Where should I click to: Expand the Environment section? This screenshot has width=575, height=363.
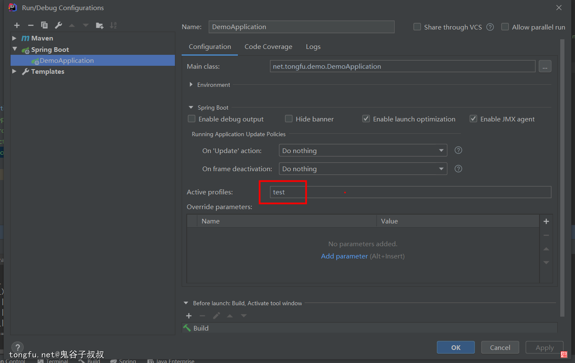(191, 85)
